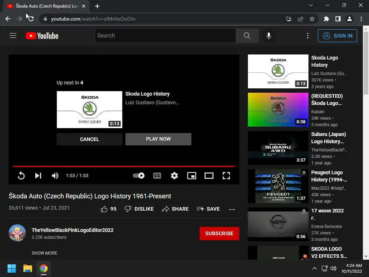Click the search magnifier button
The image size is (369, 277).
click(247, 36)
